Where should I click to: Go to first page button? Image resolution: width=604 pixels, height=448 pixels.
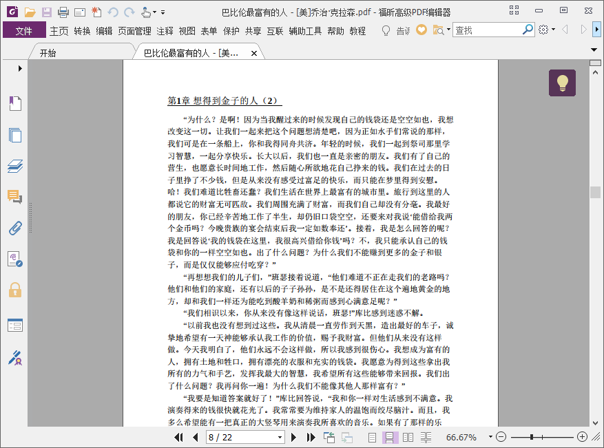click(x=178, y=437)
